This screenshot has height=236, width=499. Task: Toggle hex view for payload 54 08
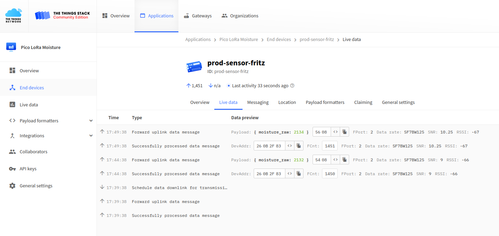point(335,160)
